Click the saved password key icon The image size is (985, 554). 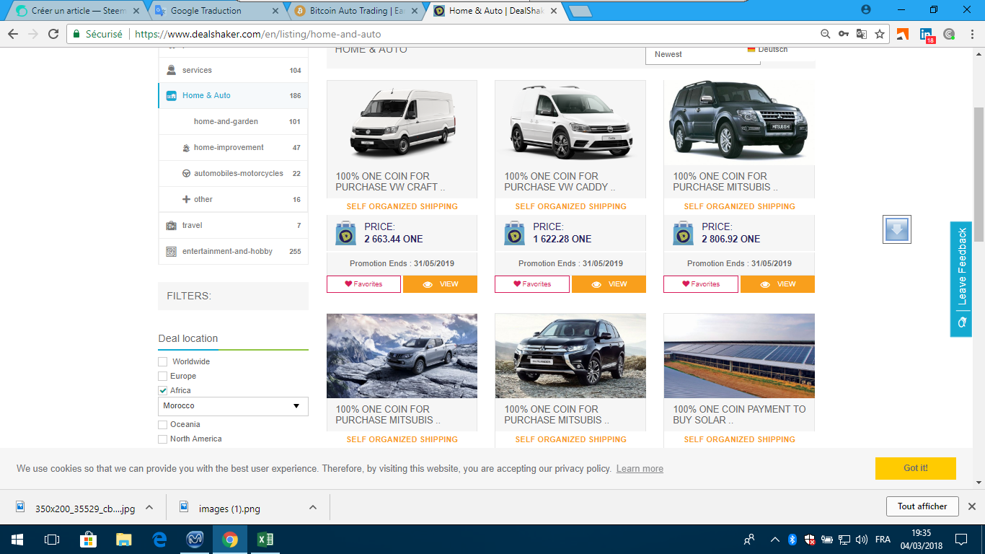coord(844,34)
